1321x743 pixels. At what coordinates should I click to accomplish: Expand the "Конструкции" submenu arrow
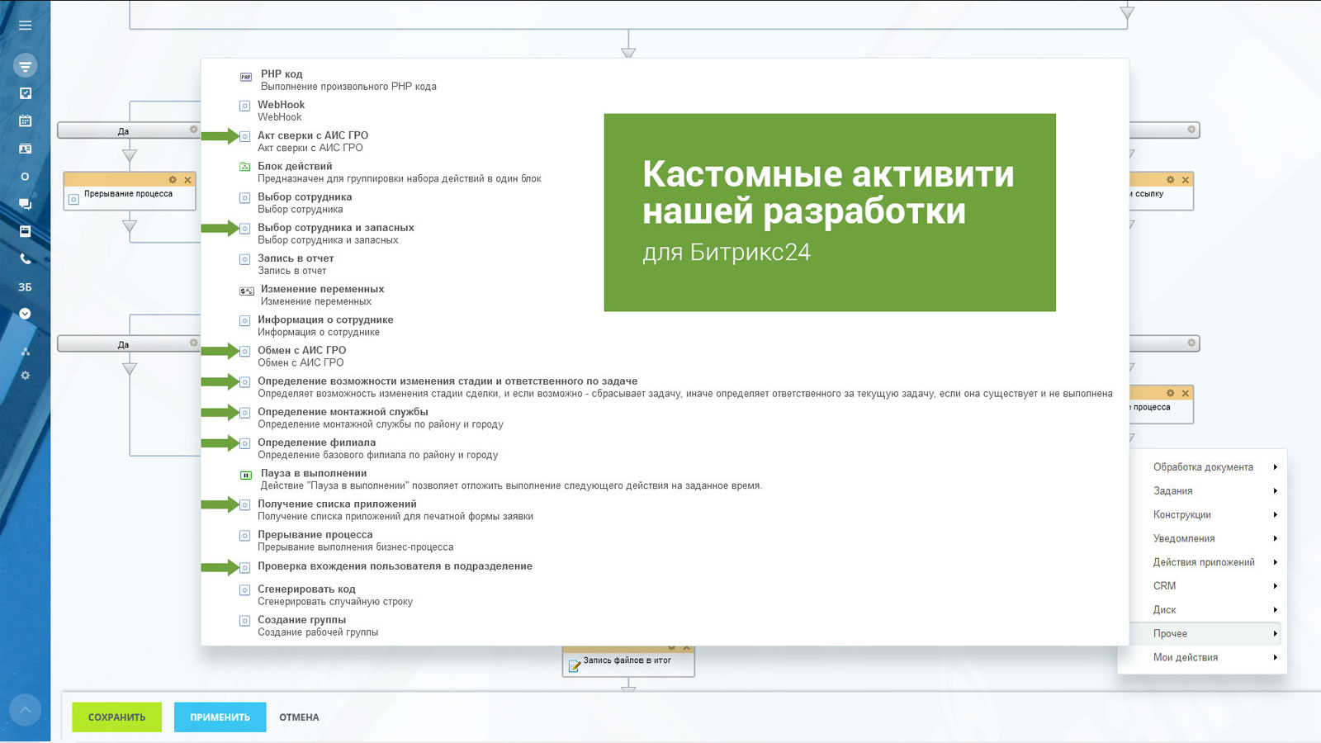[x=1276, y=515]
